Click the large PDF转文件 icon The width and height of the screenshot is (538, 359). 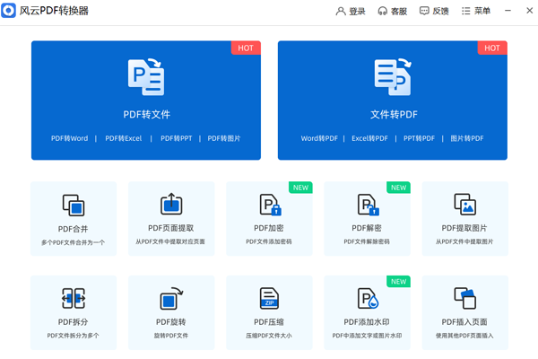click(146, 77)
